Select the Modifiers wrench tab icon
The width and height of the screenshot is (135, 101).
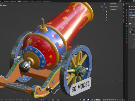126,26
